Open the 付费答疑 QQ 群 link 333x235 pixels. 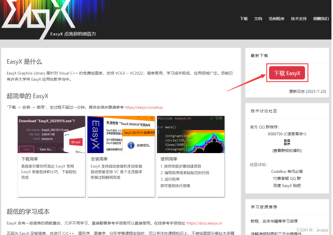[x=287, y=179]
